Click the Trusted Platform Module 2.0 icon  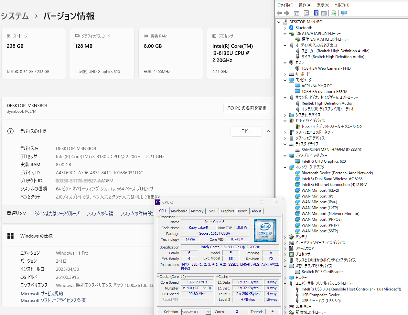pos(297,127)
